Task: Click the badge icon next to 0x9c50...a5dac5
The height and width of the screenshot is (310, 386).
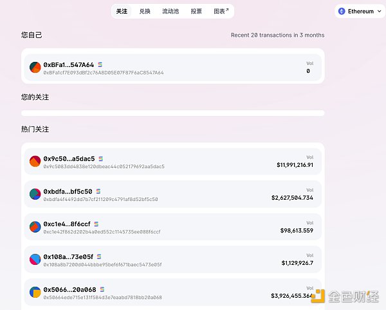Action: pos(100,159)
